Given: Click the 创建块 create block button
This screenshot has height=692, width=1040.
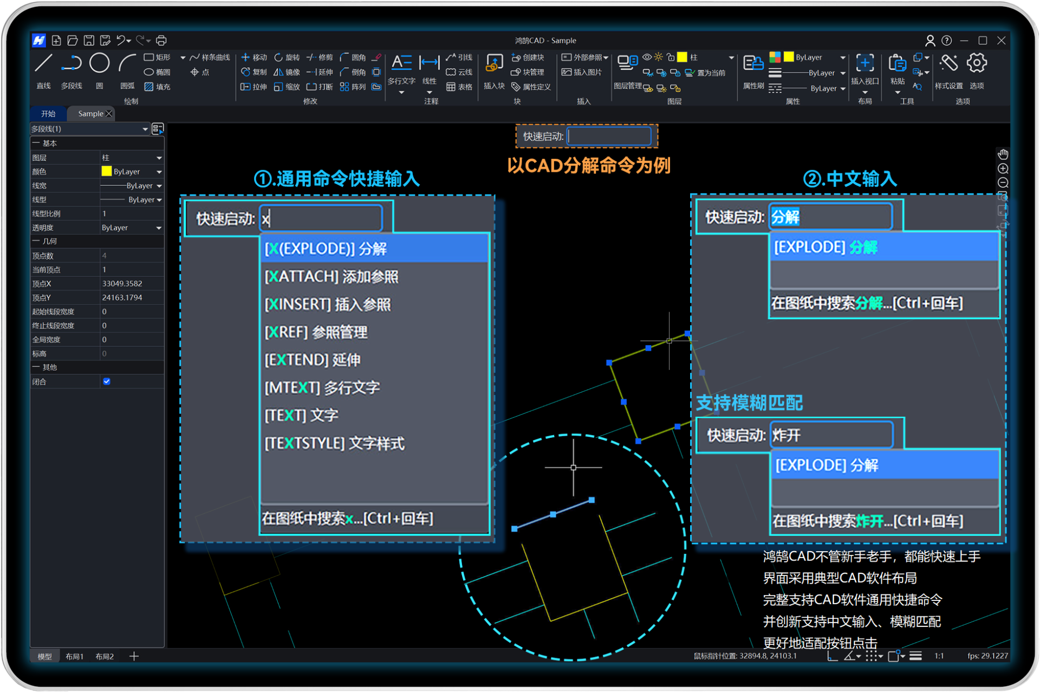Looking at the screenshot, I should [528, 57].
